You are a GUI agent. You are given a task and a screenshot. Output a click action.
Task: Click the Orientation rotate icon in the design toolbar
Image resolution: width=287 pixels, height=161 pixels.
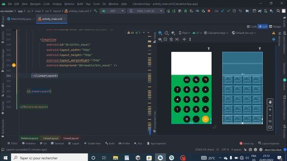pos(166,33)
